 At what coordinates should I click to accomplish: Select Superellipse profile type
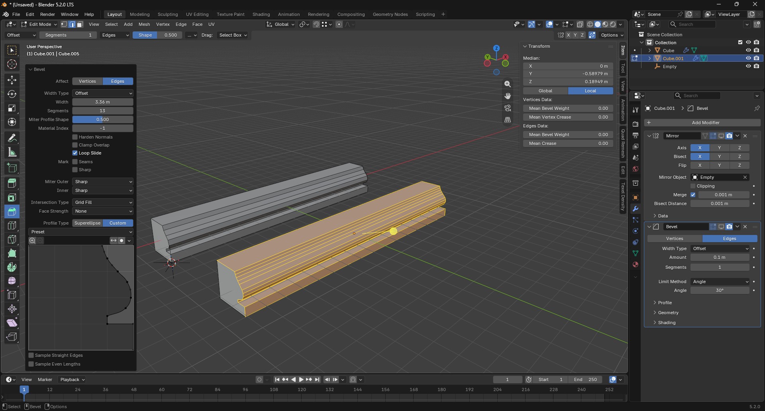(87, 223)
